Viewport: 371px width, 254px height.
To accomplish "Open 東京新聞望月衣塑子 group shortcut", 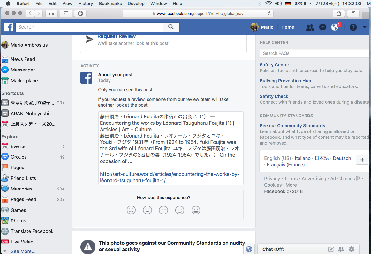I will click(33, 103).
